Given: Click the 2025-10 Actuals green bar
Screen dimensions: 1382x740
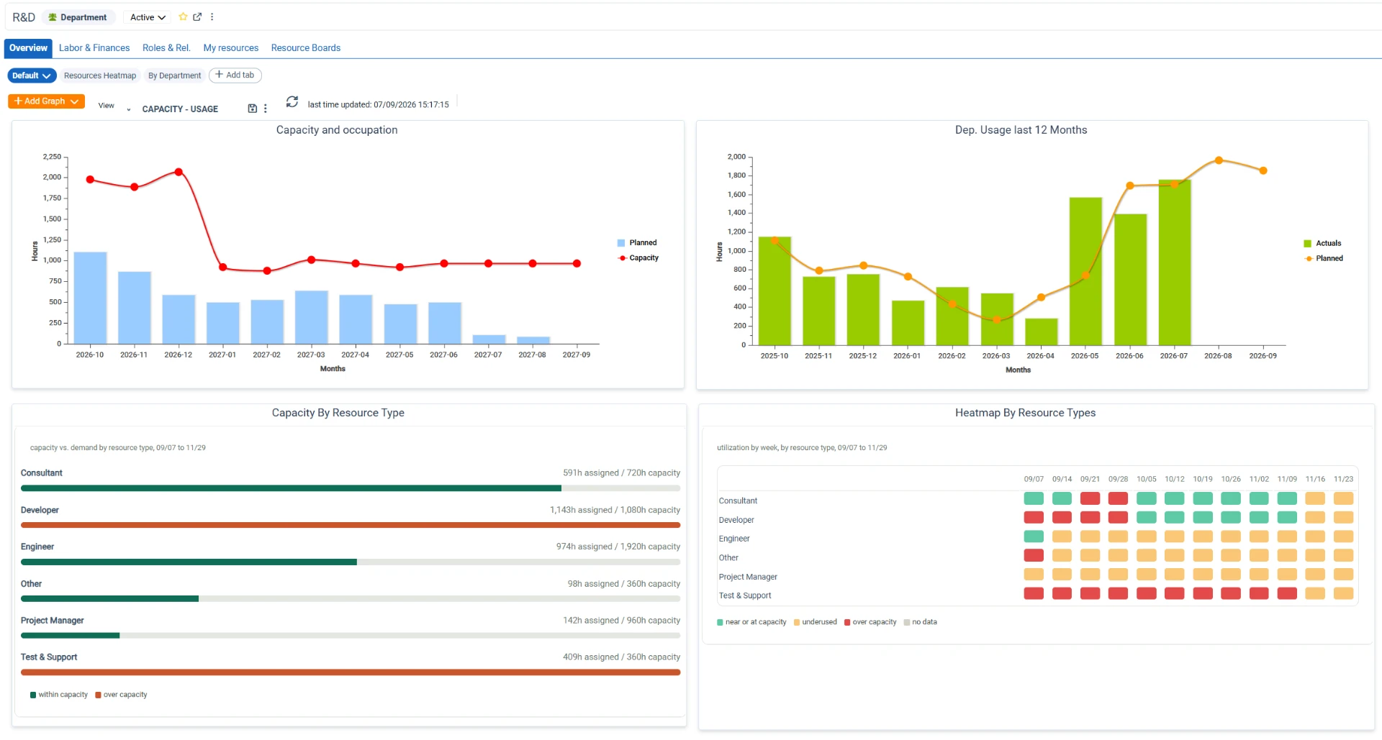Looking at the screenshot, I should coord(774,291).
